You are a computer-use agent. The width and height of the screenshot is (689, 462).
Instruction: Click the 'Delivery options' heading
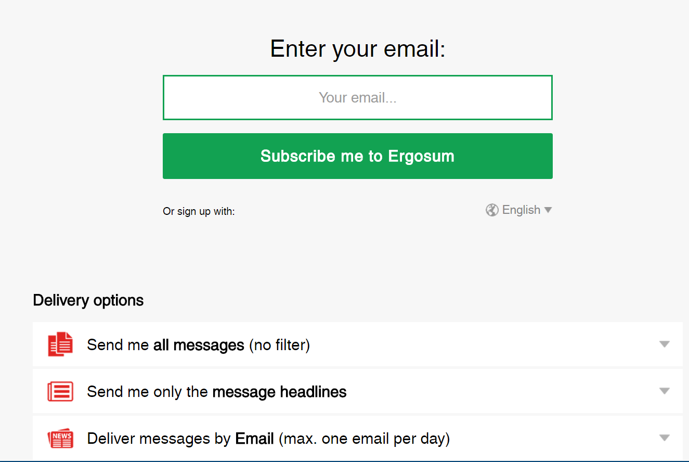coord(88,301)
